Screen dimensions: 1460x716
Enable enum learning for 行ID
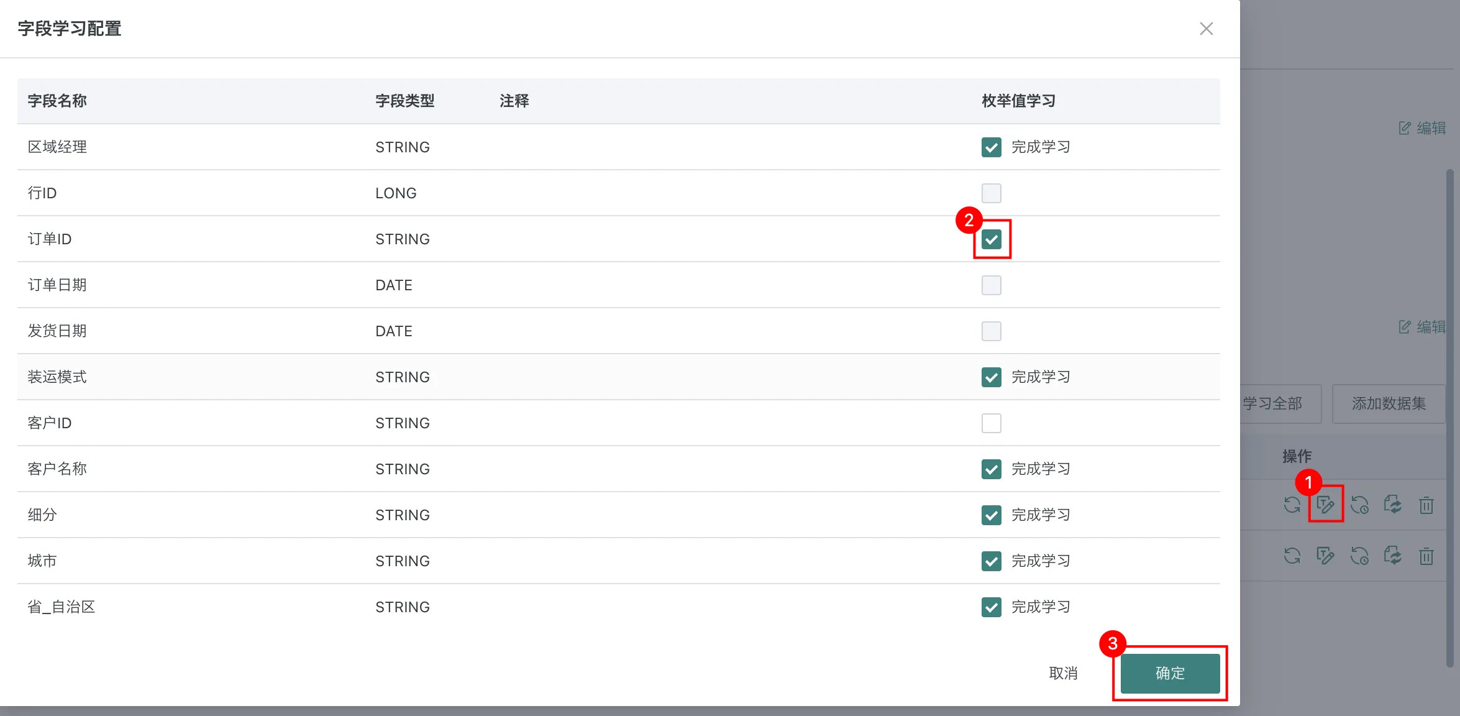click(x=991, y=193)
